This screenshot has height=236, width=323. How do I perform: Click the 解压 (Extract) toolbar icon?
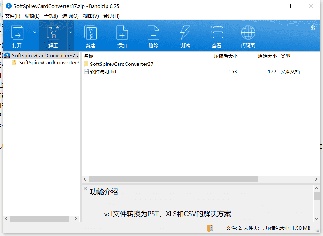pos(53,32)
